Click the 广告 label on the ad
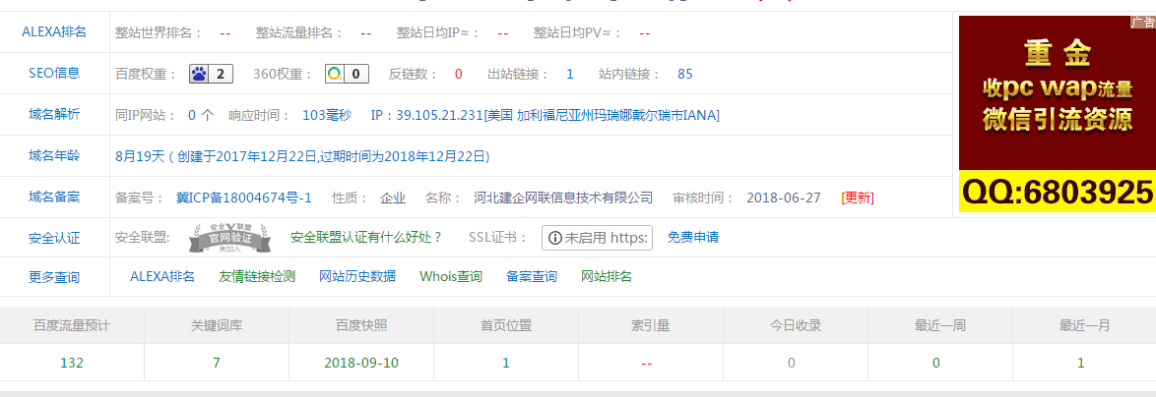Image resolution: width=1156 pixels, height=397 pixels. [x=1143, y=22]
